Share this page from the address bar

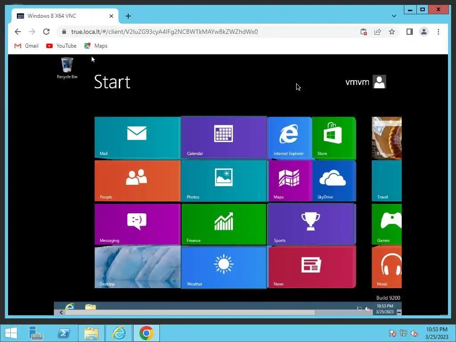click(378, 32)
